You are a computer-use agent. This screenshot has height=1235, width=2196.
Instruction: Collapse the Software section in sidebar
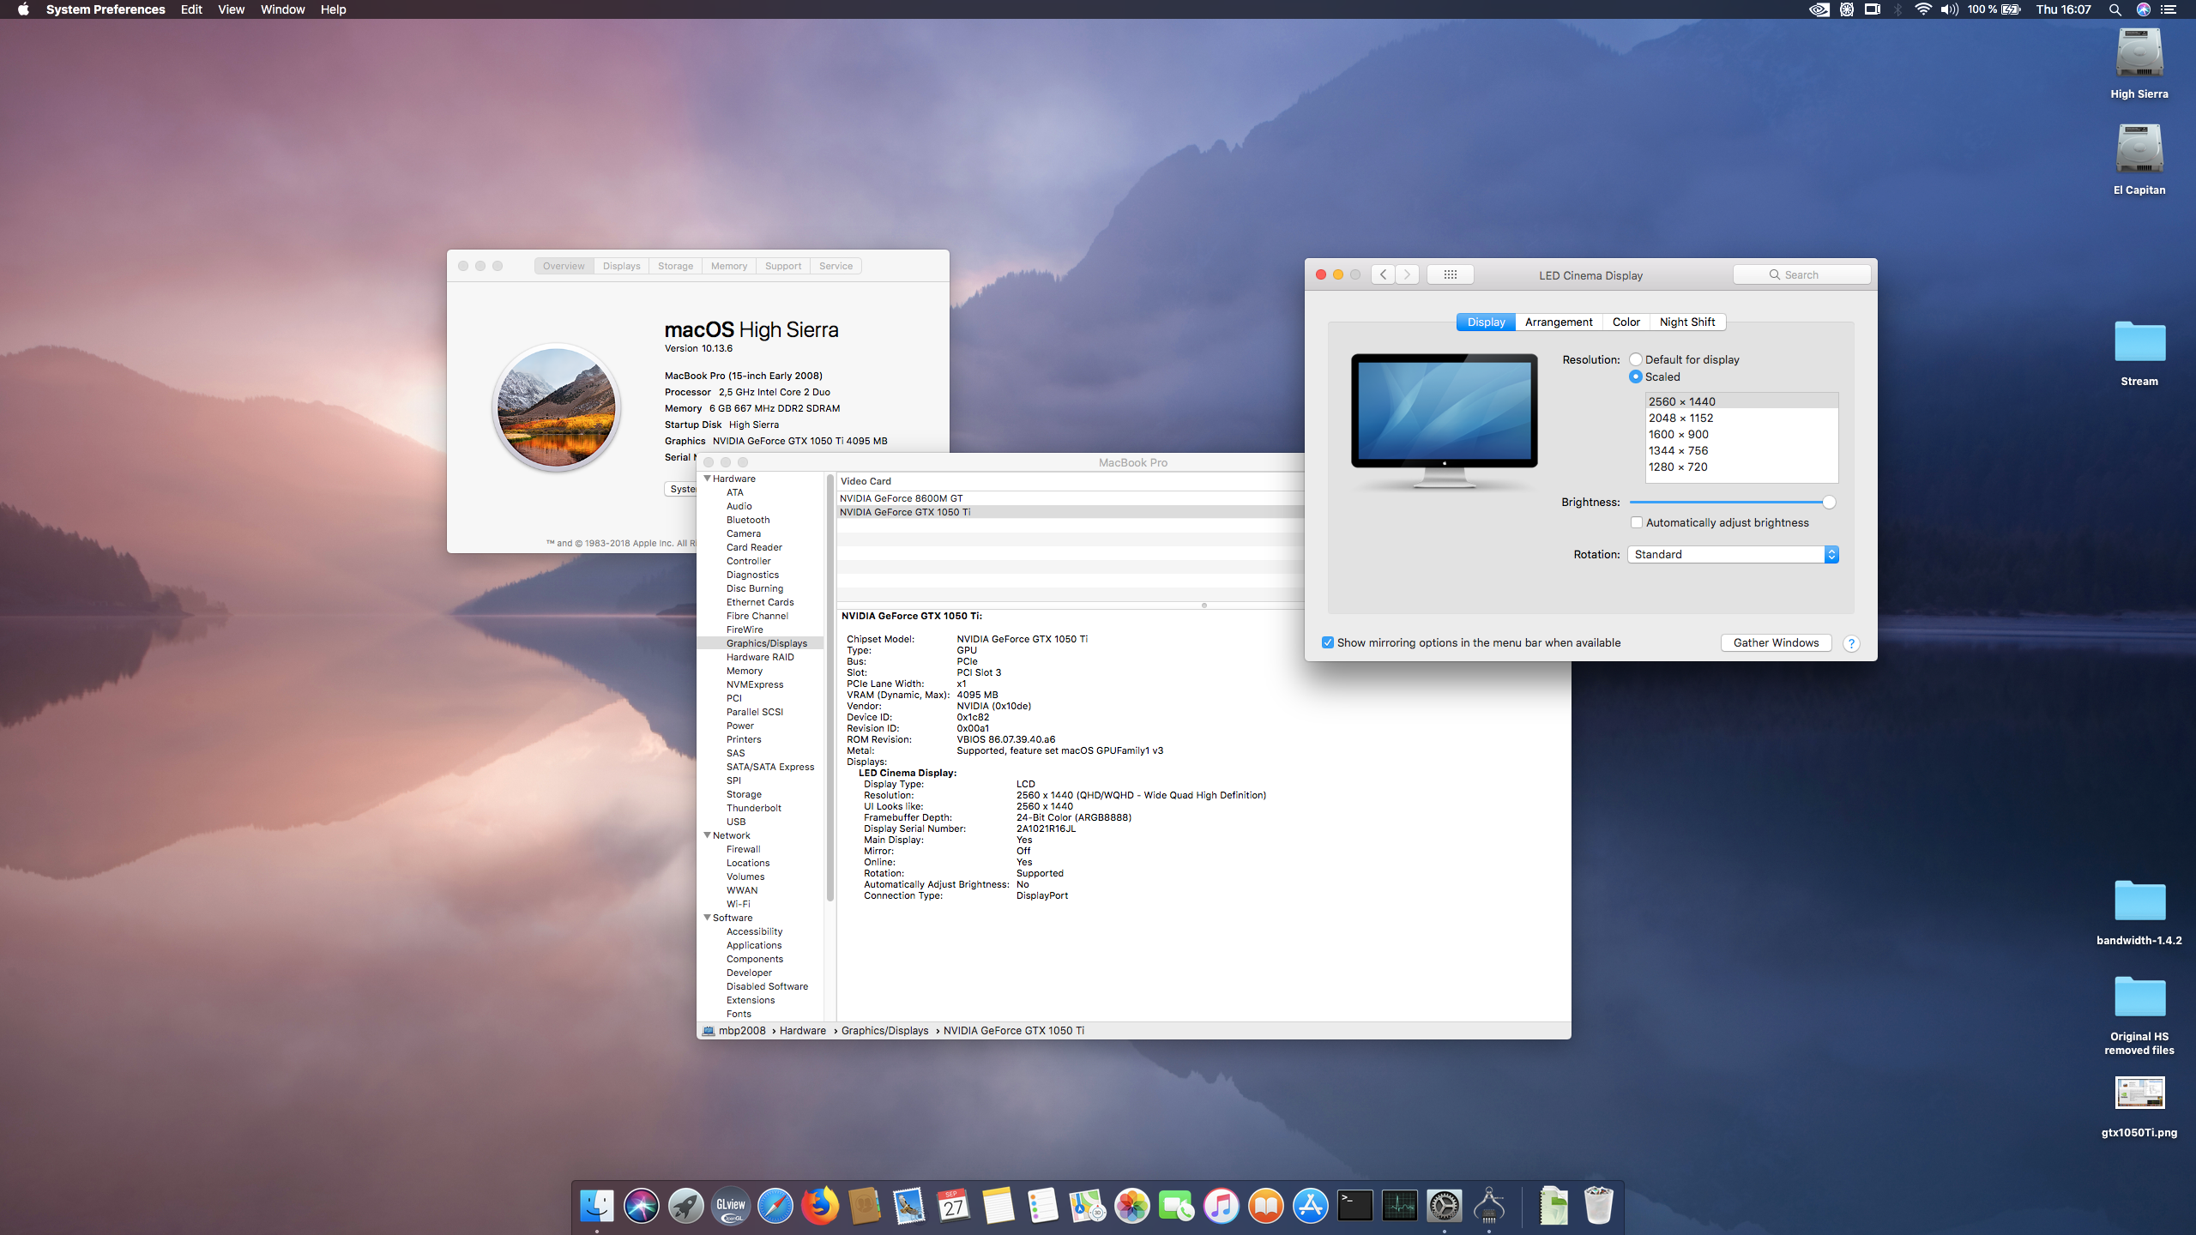click(x=707, y=918)
